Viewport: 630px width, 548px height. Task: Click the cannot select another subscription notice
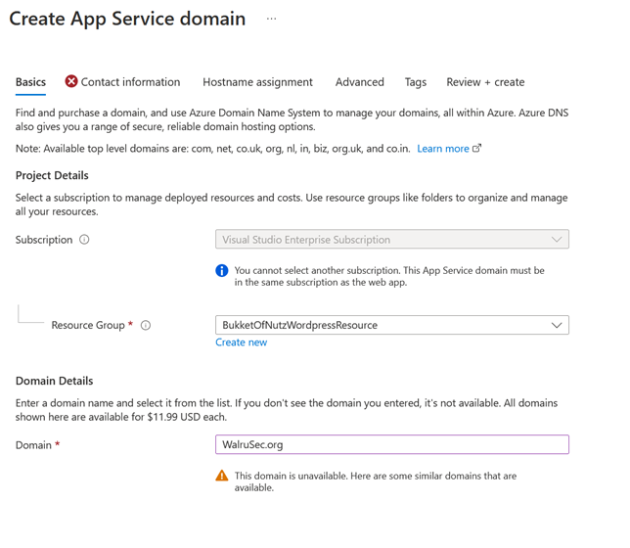(x=389, y=276)
